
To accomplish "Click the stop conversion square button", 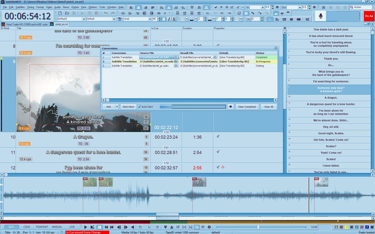I will click(230, 107).
